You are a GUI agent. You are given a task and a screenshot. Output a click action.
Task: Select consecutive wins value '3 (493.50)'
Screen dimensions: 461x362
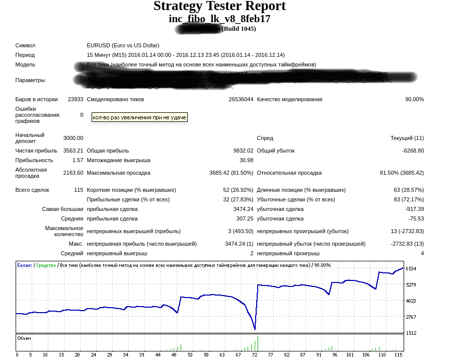click(241, 232)
